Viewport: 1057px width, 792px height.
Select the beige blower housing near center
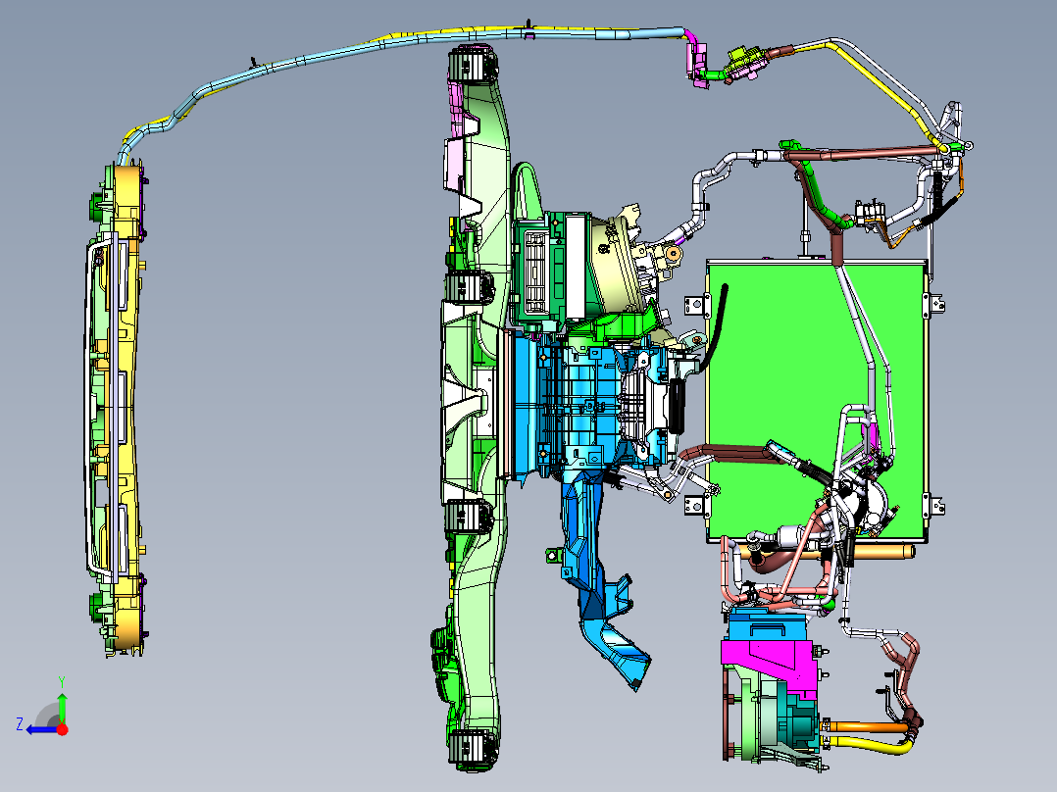(610, 267)
